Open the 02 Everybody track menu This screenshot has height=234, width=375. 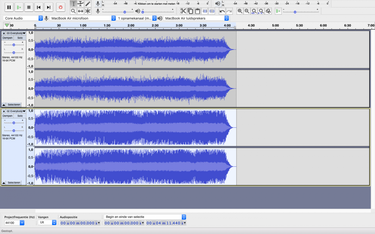16,111
